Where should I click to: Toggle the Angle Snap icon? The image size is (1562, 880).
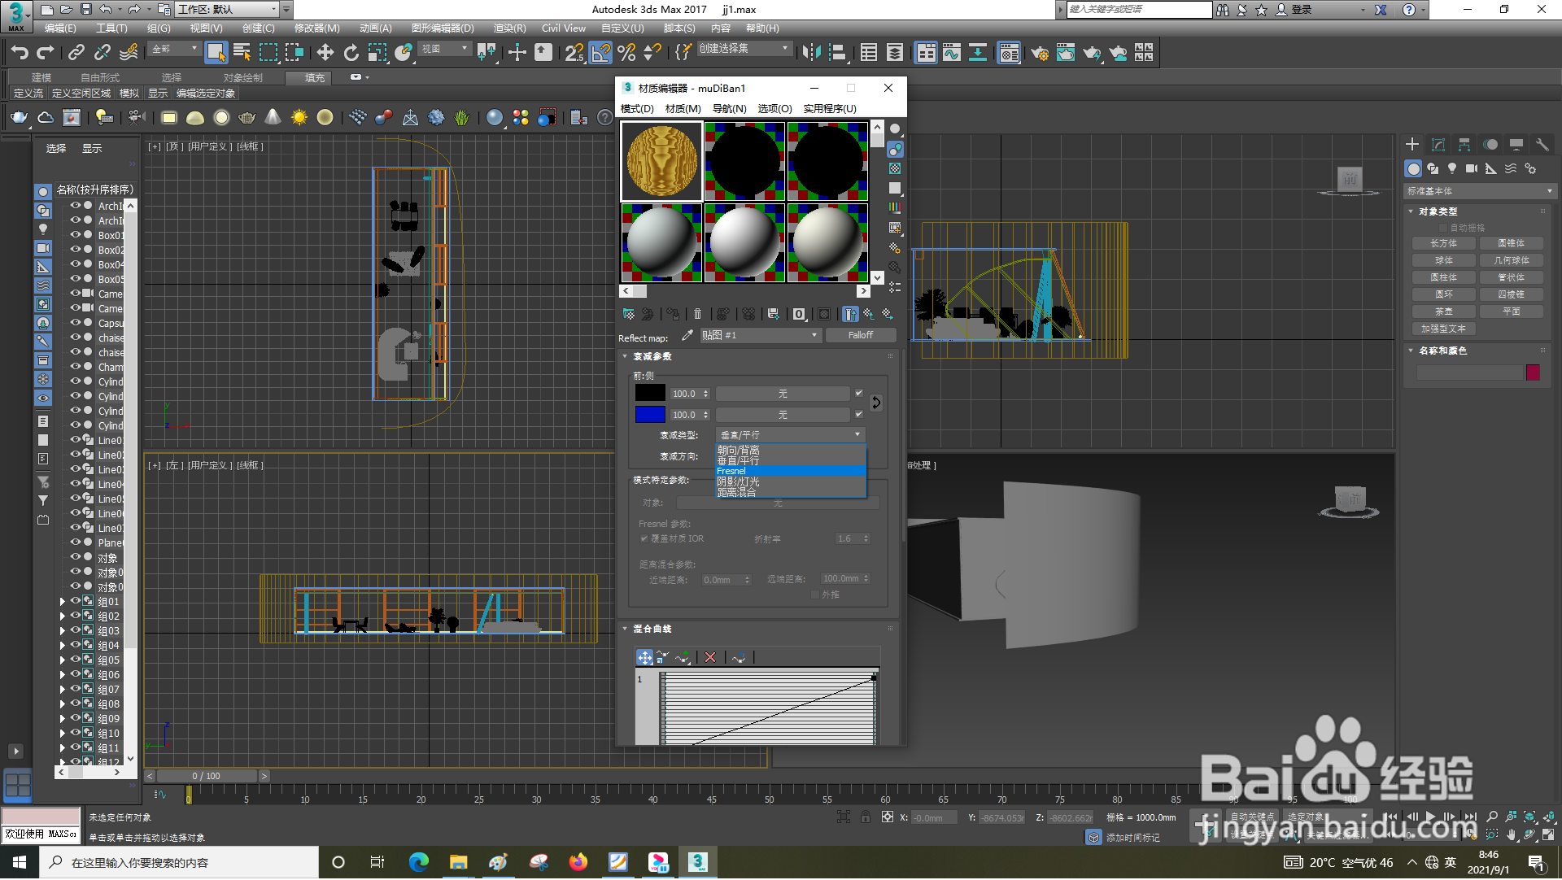click(600, 53)
